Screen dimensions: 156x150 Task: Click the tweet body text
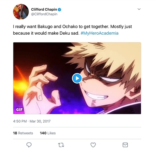(72, 30)
